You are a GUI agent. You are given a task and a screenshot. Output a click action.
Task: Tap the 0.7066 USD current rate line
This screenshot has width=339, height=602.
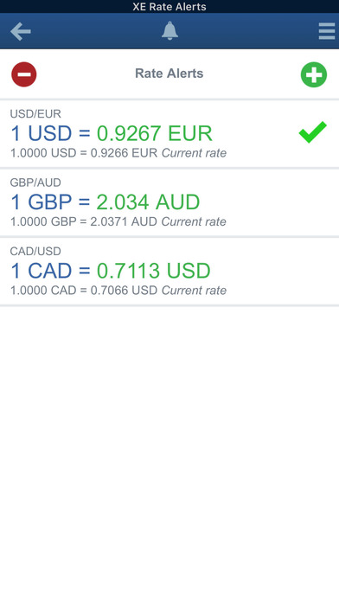click(118, 291)
